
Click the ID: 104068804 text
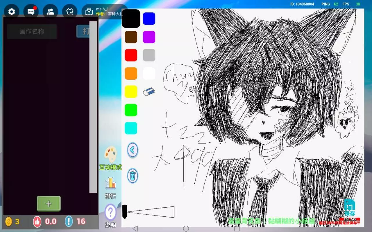302,4
